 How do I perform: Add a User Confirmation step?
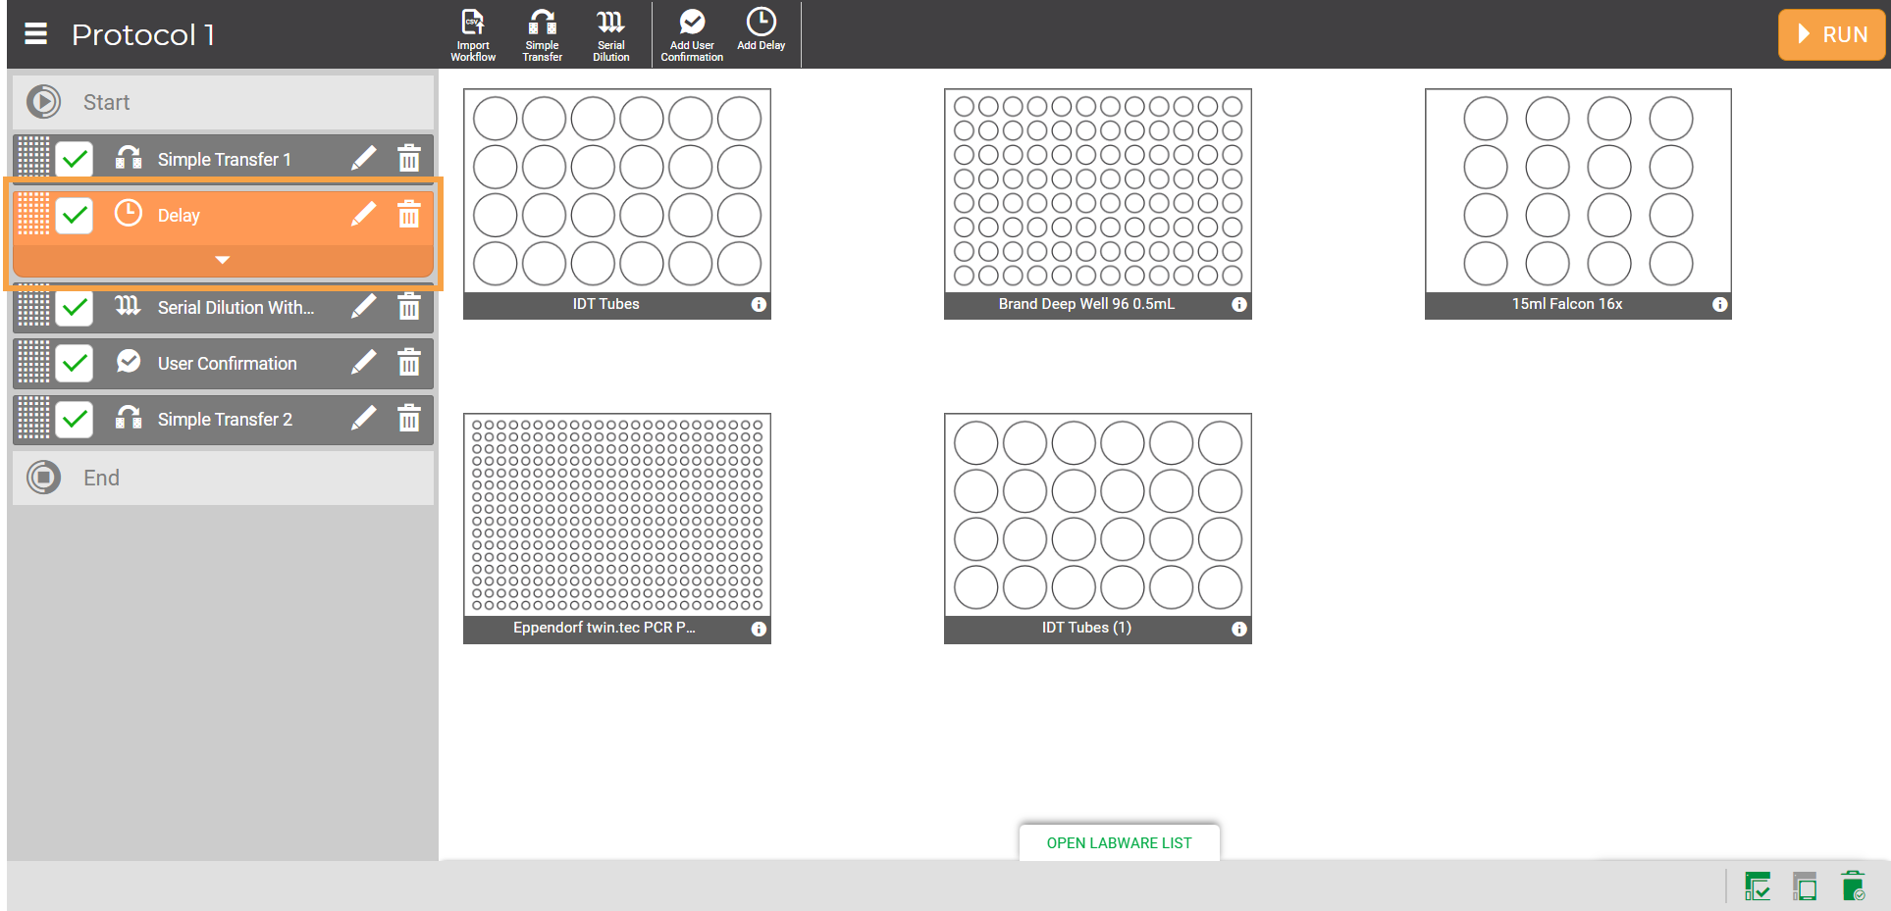(692, 34)
